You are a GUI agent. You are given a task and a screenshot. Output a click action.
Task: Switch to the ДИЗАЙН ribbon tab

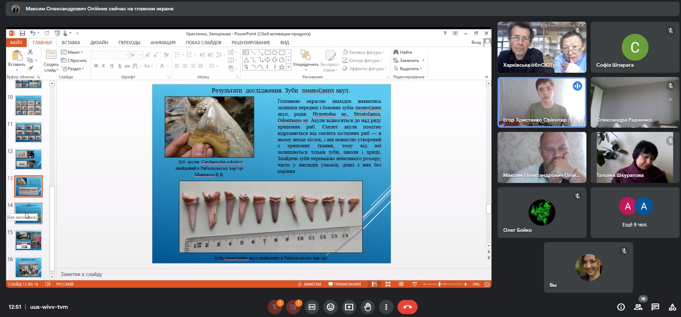[x=99, y=43]
